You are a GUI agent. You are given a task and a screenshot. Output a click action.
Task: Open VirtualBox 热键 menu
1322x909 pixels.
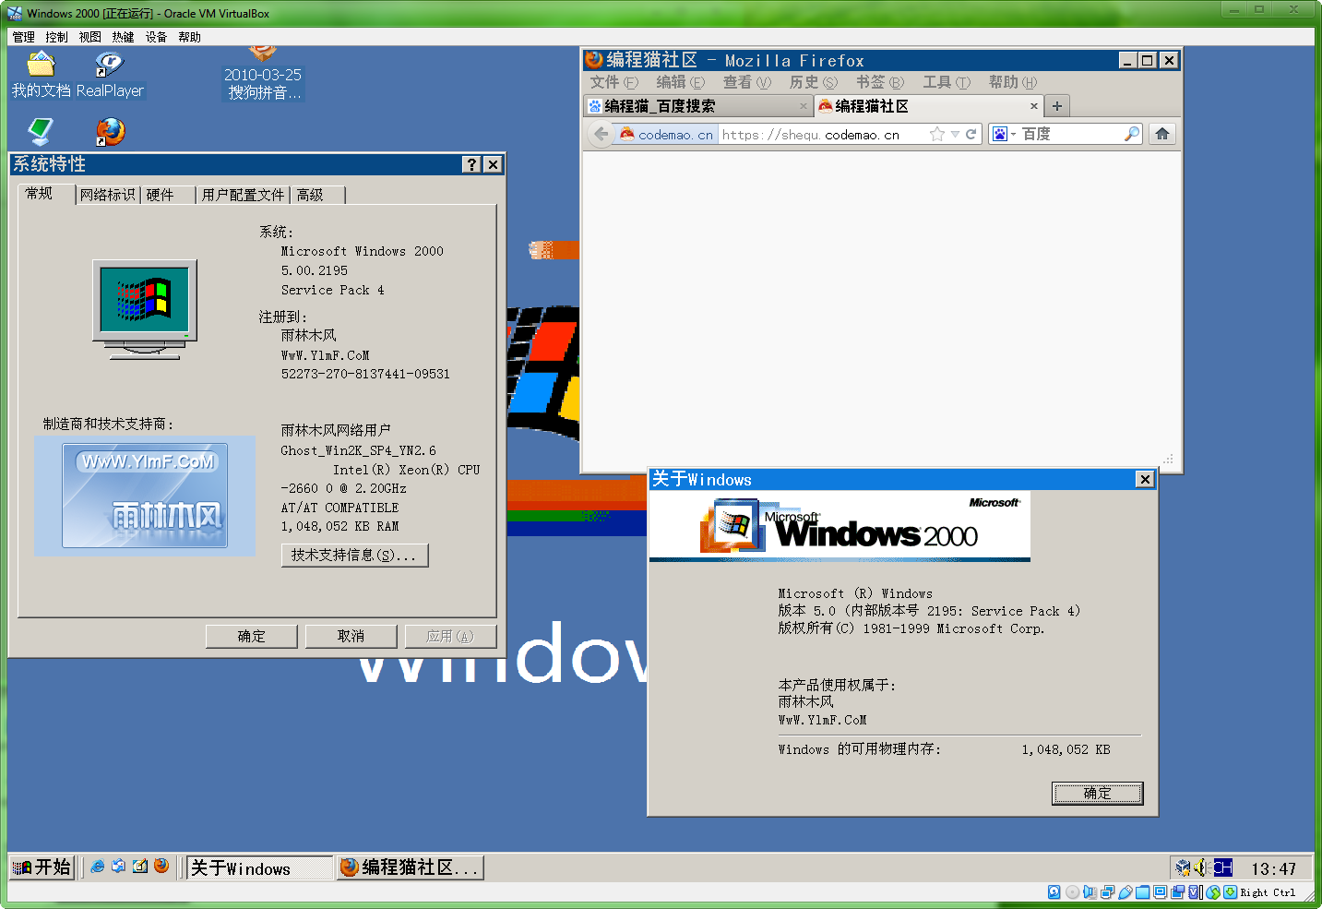coord(124,37)
